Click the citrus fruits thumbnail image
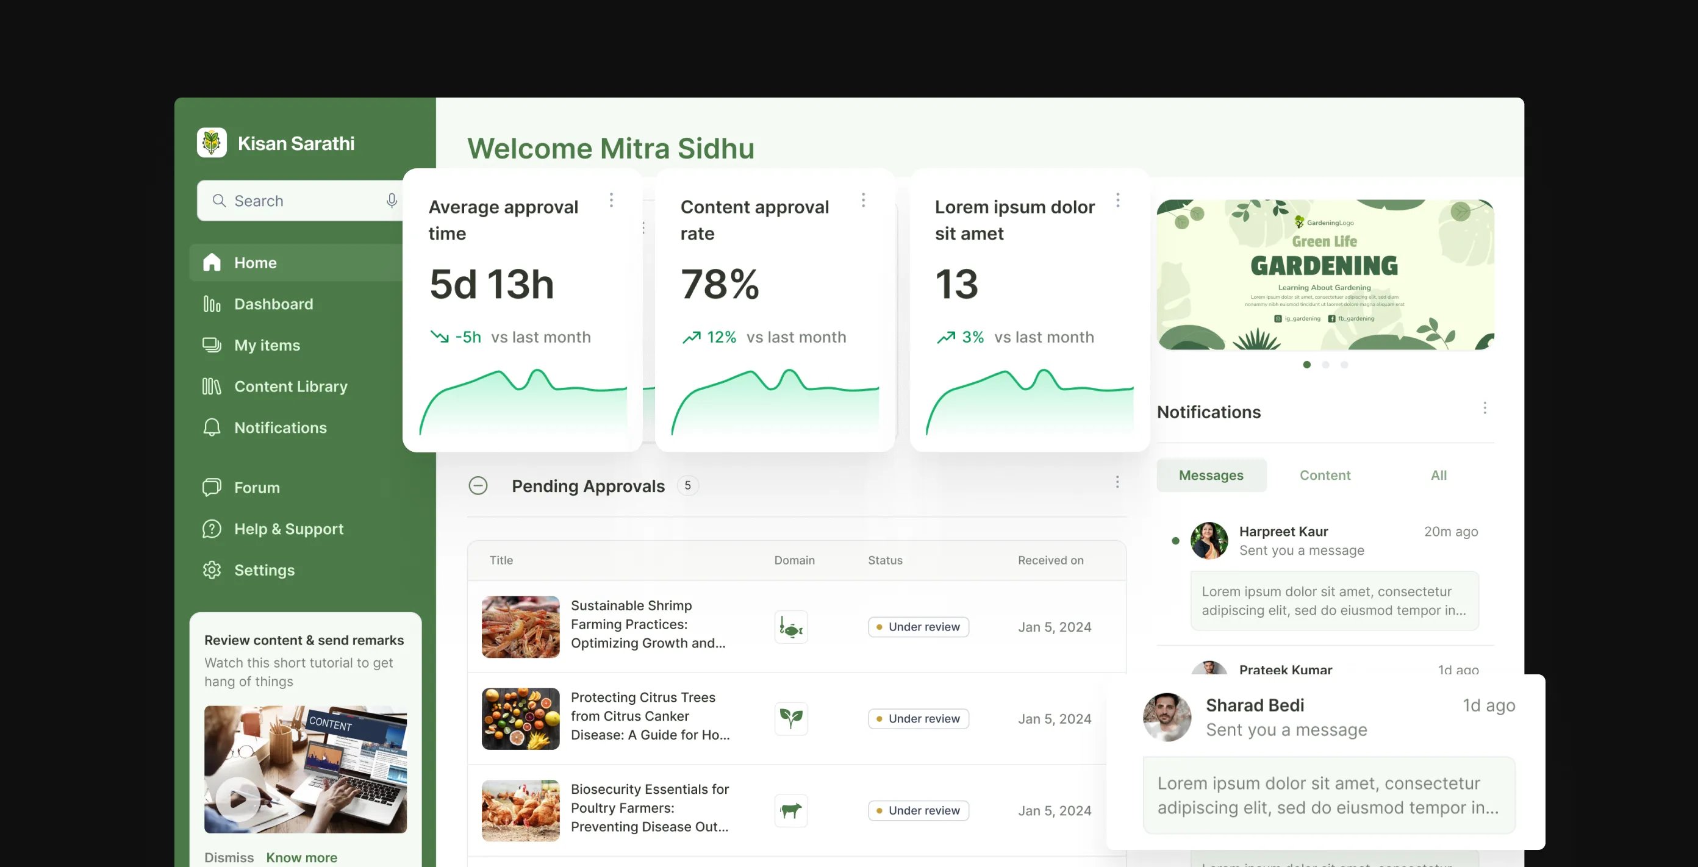This screenshot has width=1698, height=867. (x=521, y=719)
